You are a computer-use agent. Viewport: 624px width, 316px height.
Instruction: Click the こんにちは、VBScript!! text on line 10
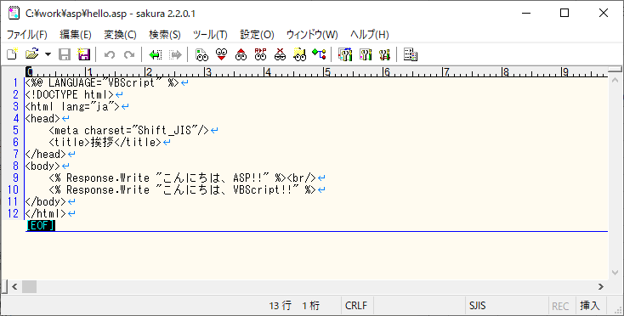pos(228,190)
